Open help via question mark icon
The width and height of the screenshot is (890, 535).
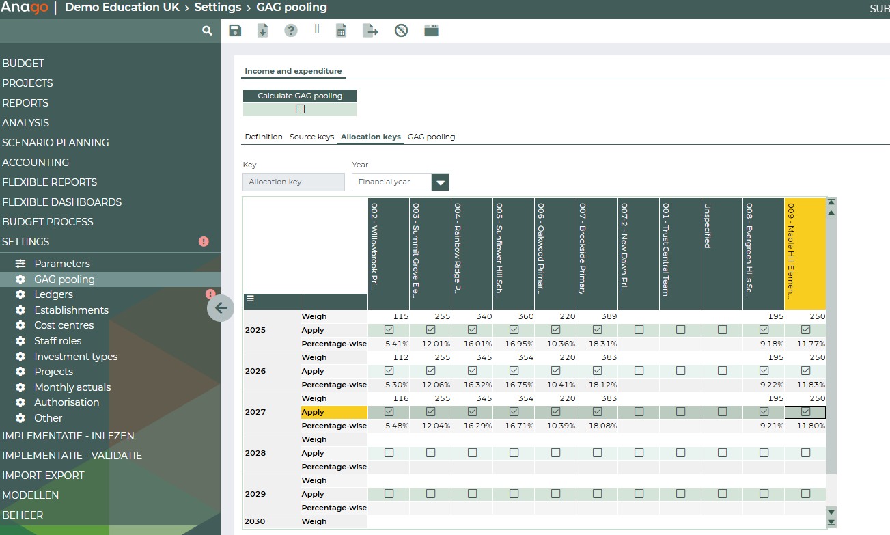[291, 31]
